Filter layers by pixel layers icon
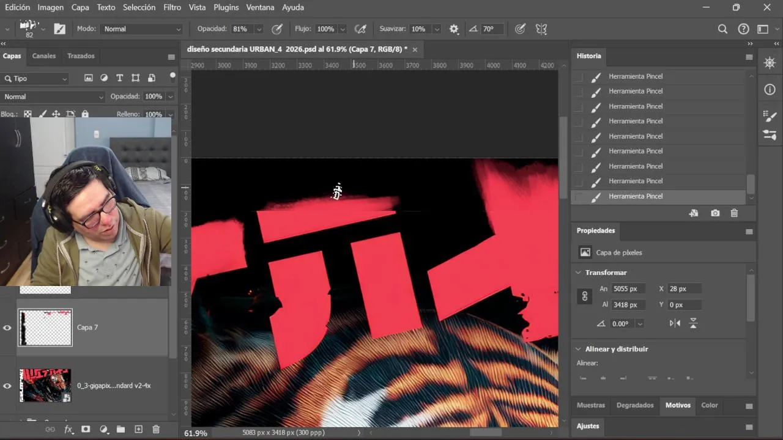Screen dimensions: 783x440 click(x=89, y=78)
